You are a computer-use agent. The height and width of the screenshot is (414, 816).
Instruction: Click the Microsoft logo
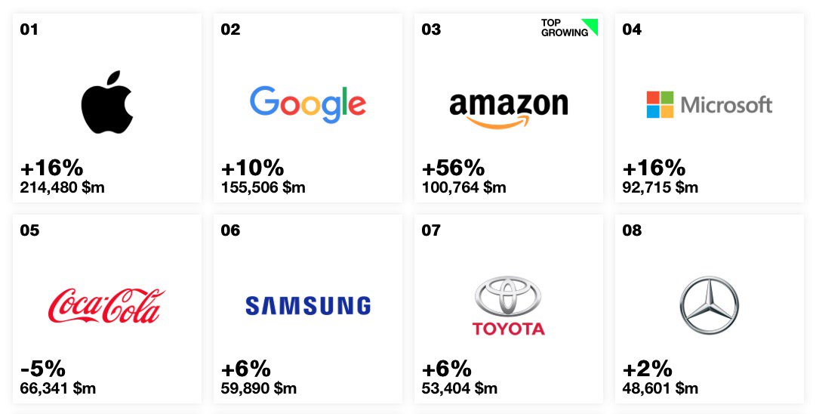pos(709,104)
